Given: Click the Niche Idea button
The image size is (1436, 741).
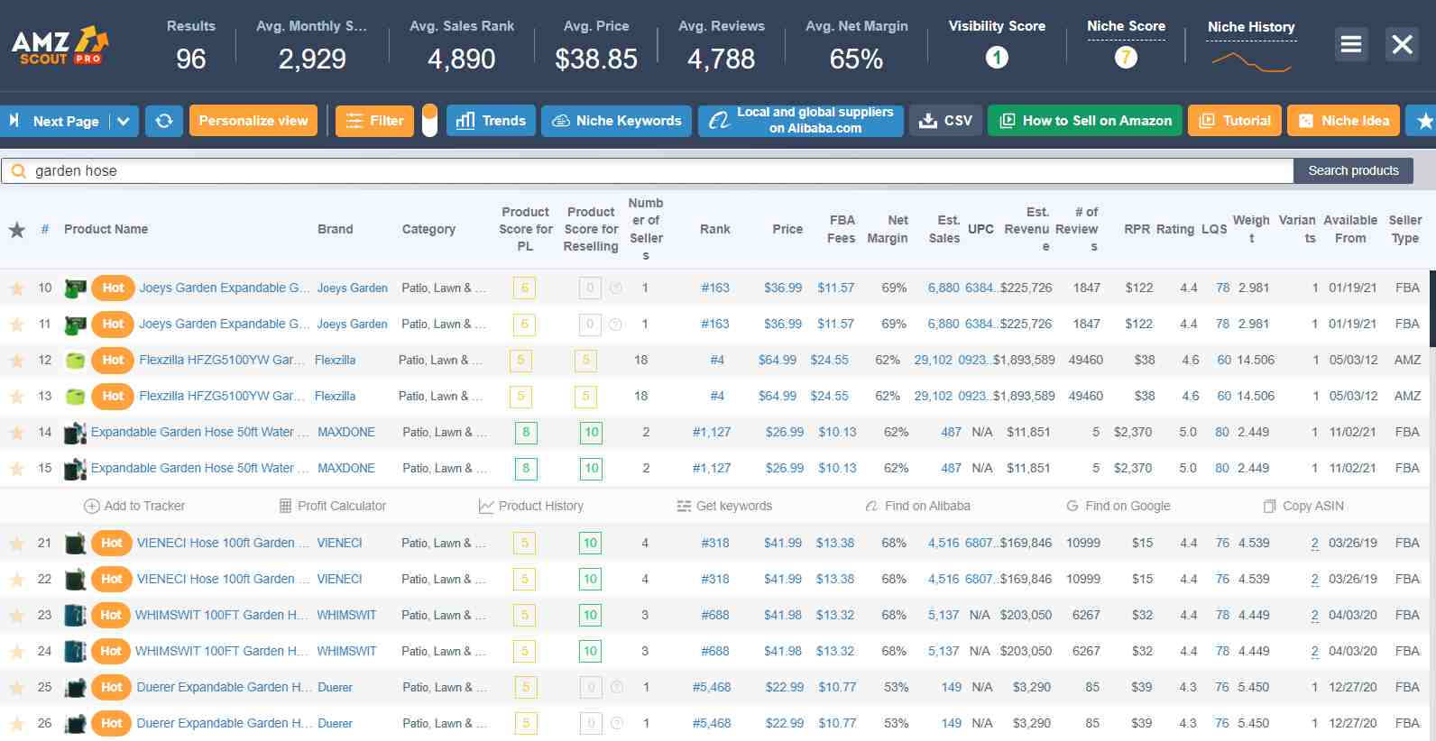Looking at the screenshot, I should 1344,121.
